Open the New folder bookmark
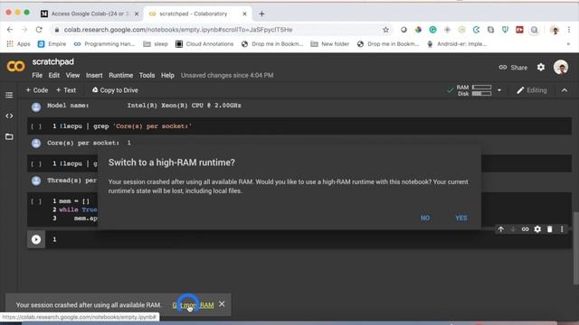 329,44
